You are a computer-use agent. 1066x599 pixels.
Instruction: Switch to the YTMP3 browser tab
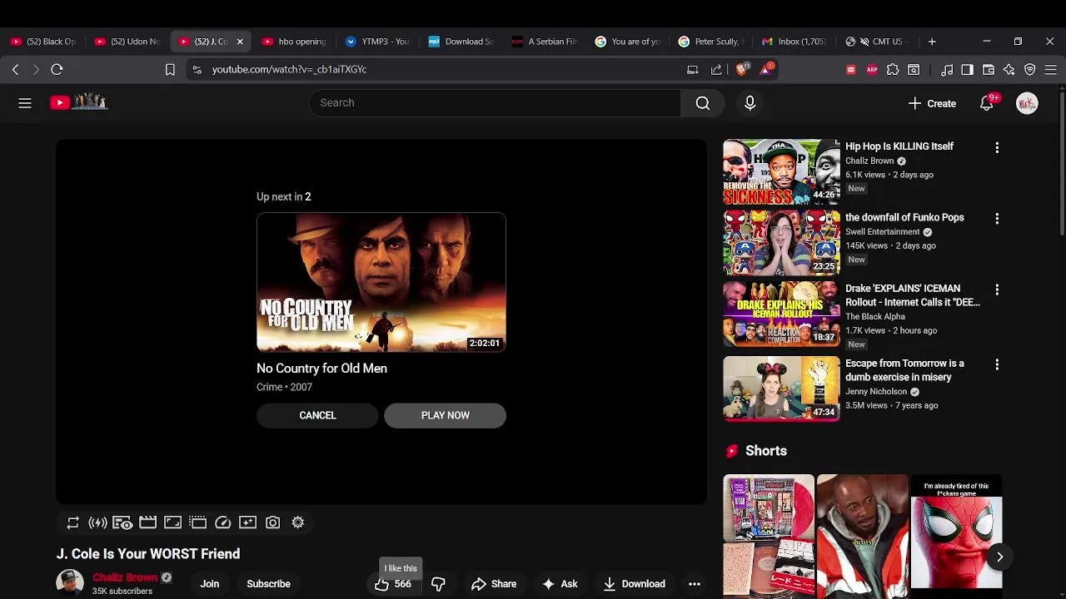coord(379,42)
